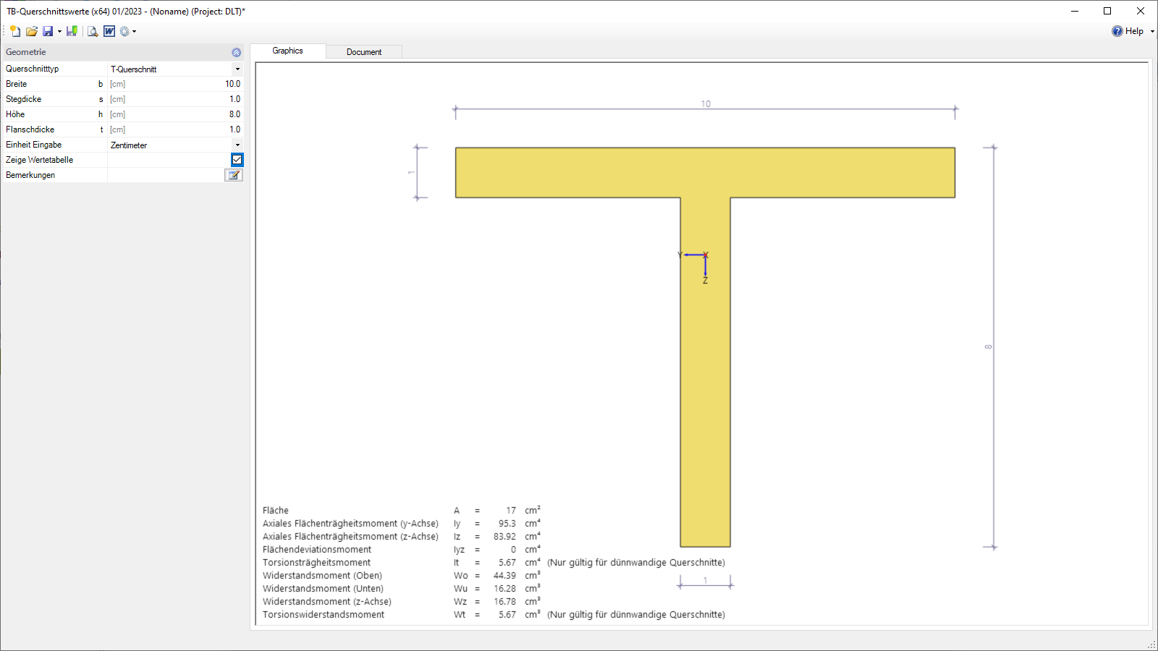The width and height of the screenshot is (1158, 651).
Task: Create a new file with the New icon
Action: click(15, 31)
